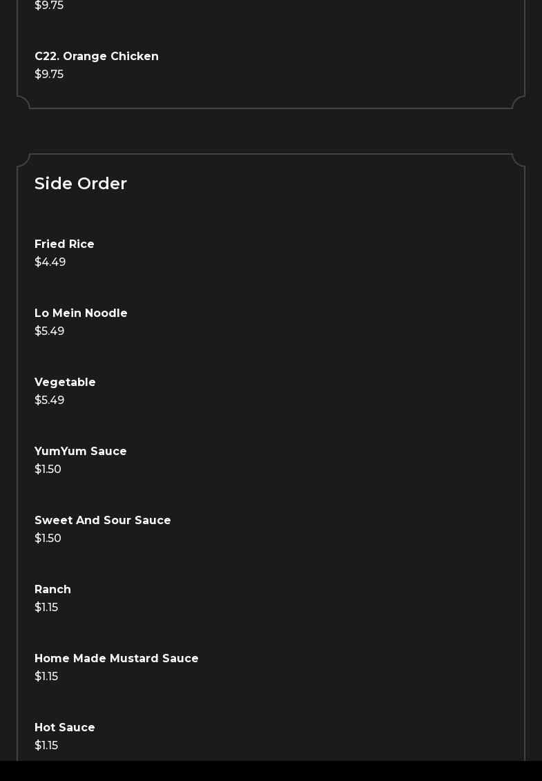Click the price under Home Made Mustard Sauce
Viewport: 542px width, 781px height.
coord(46,677)
